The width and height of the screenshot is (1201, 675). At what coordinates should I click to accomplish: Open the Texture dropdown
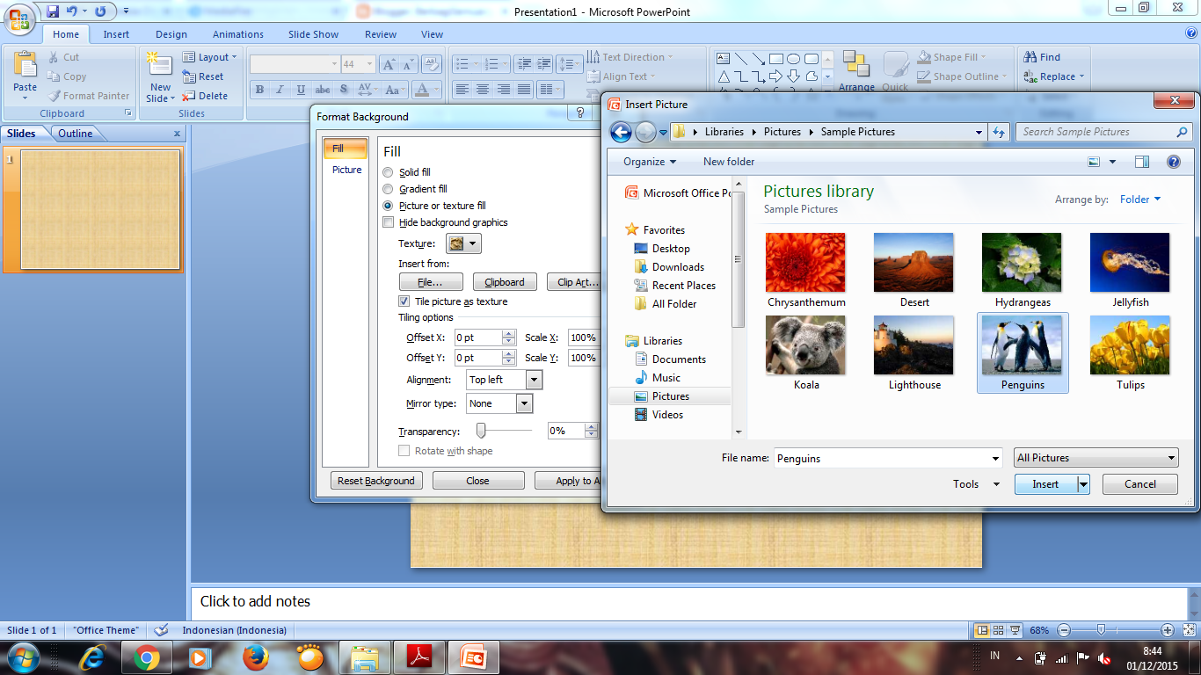(464, 243)
